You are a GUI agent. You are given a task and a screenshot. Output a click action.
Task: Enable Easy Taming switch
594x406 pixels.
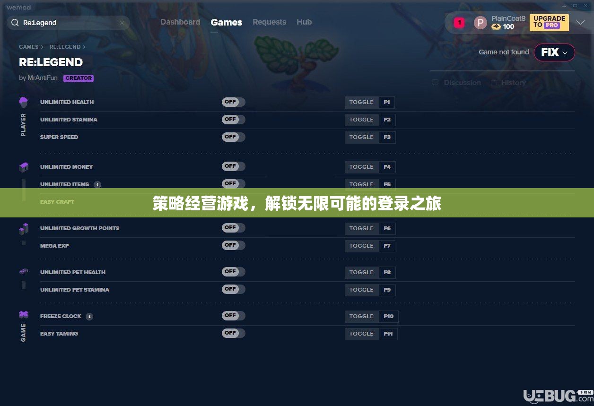pos(234,333)
